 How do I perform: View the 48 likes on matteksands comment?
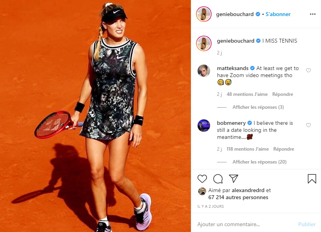(x=247, y=94)
